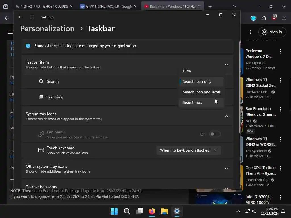Screen dimensions: 291x218
Task: Click the browser back arrow button
Action: click(x=7, y=18)
